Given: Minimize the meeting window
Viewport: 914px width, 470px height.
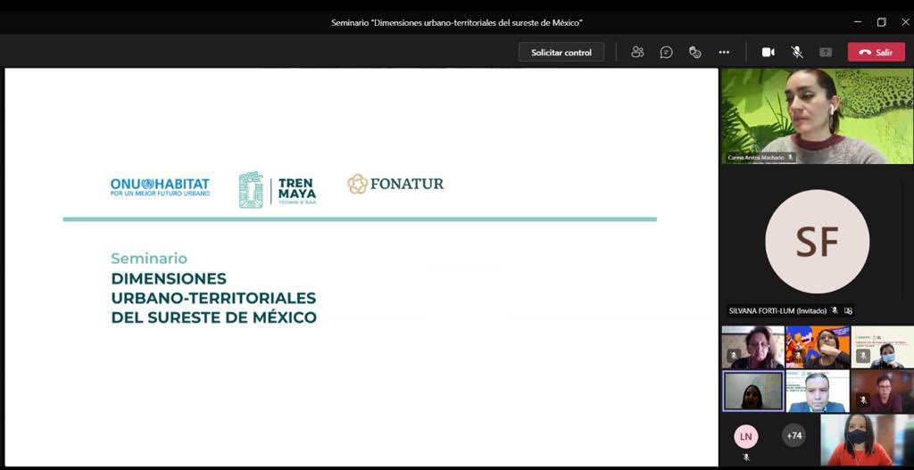Looking at the screenshot, I should coord(858,22).
